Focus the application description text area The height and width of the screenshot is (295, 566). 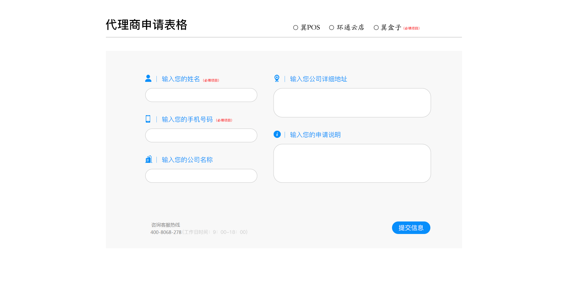pos(352,163)
